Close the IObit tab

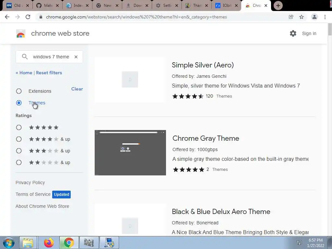click(x=236, y=6)
